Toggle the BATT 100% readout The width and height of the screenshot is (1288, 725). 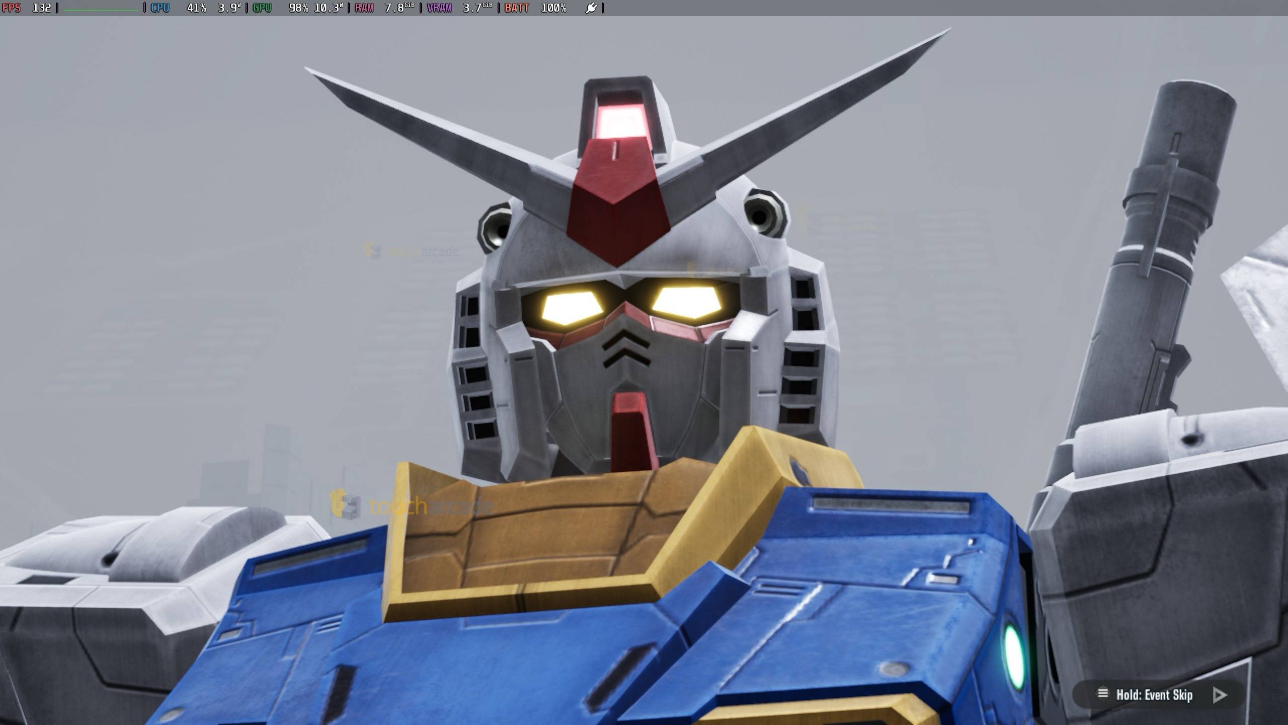point(553,8)
